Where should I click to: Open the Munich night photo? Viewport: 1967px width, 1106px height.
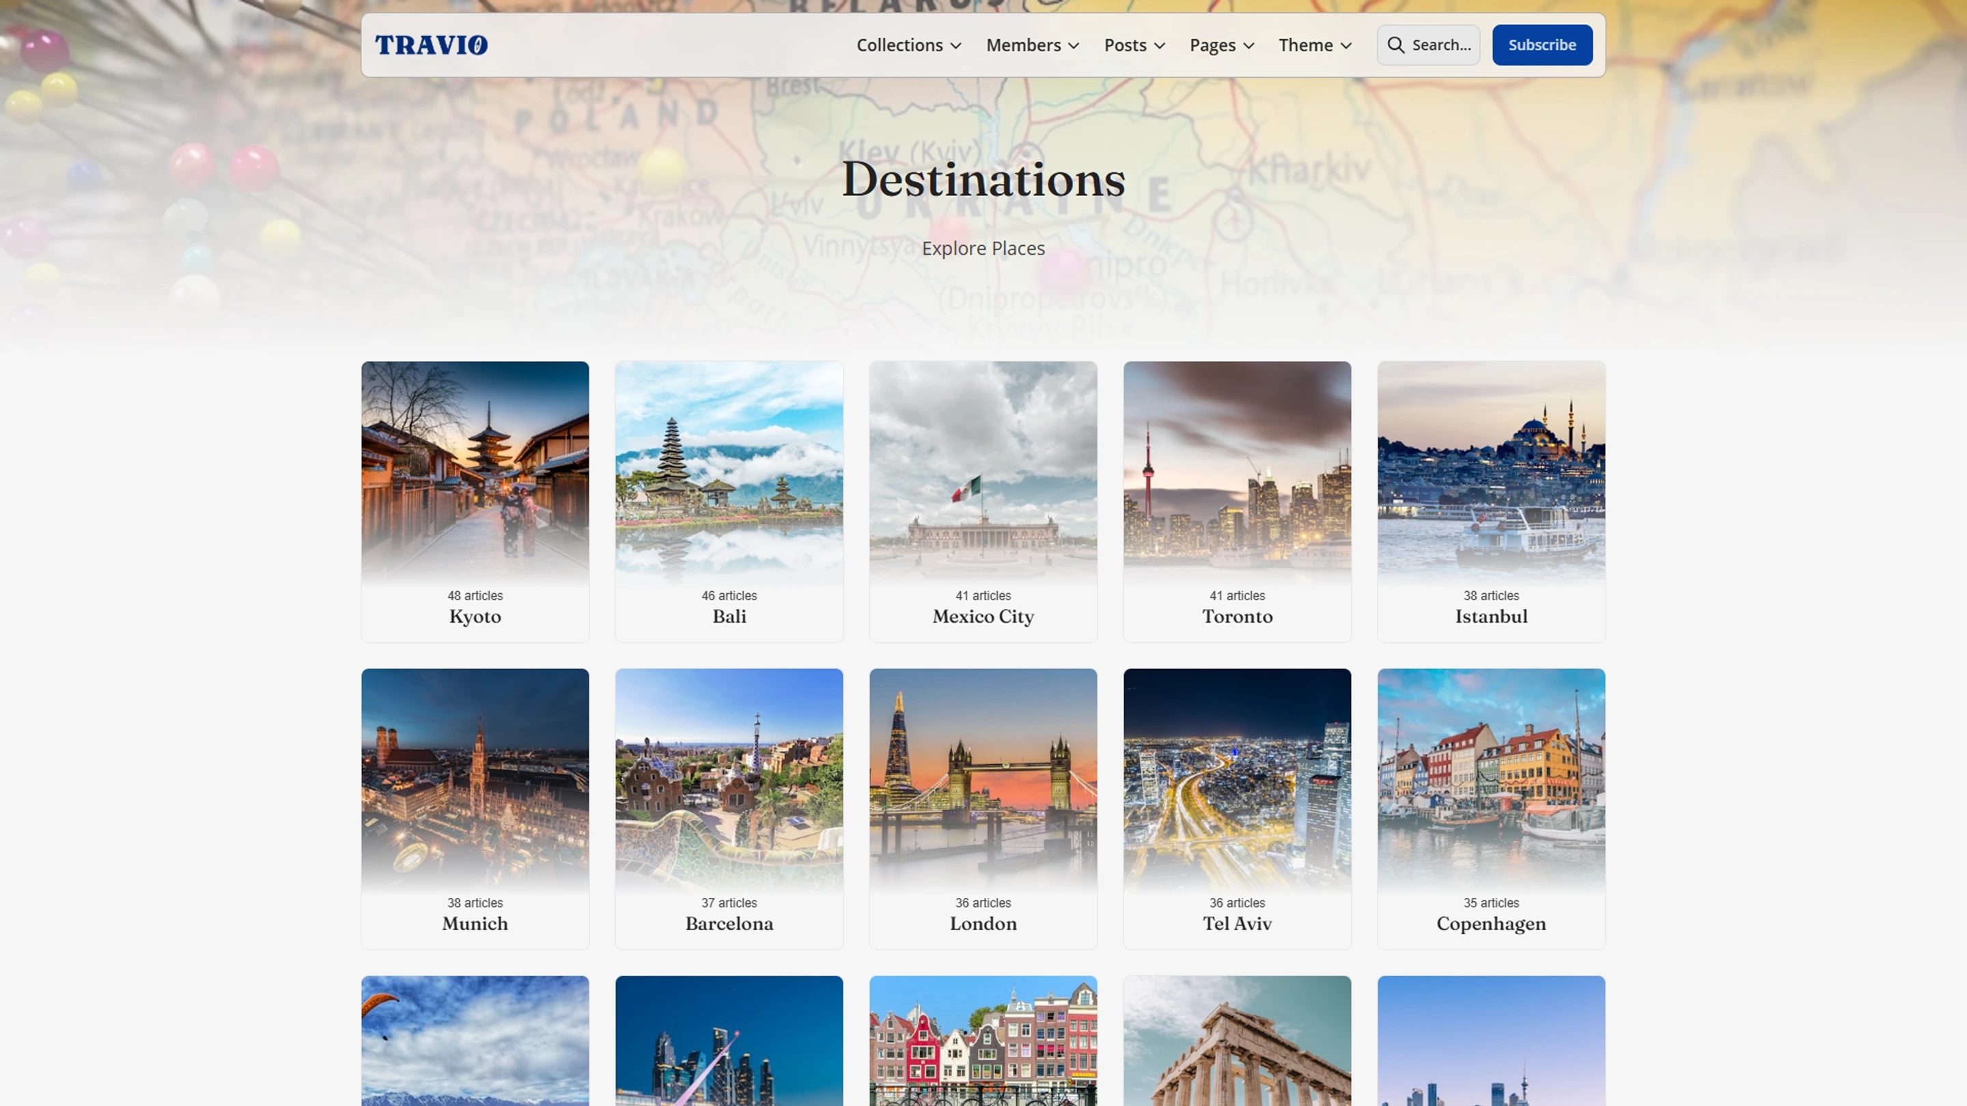coord(475,780)
